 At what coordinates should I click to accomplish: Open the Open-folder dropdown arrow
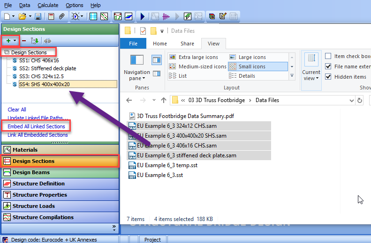point(30,16)
